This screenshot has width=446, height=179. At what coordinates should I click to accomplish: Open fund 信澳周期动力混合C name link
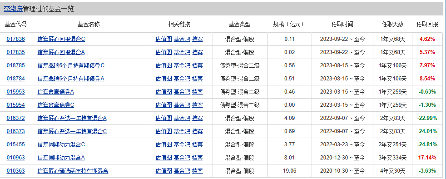61,144
